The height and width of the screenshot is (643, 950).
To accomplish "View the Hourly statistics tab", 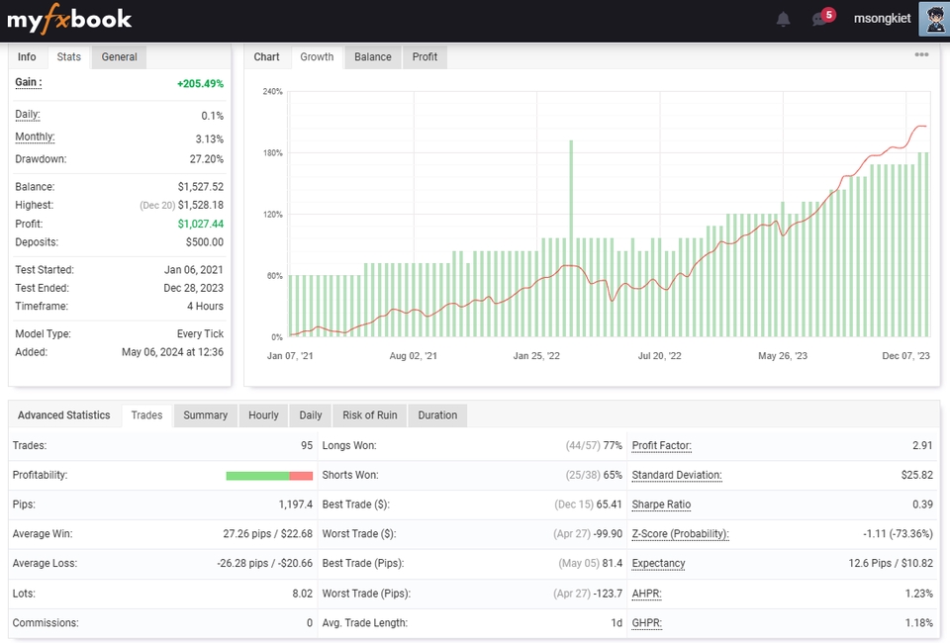I will pyautogui.click(x=263, y=415).
